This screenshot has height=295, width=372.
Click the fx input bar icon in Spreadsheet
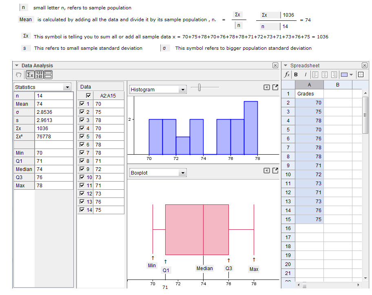[x=287, y=75]
